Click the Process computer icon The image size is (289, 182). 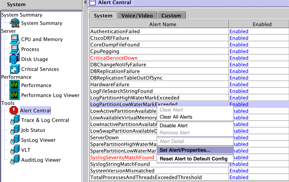(14, 49)
